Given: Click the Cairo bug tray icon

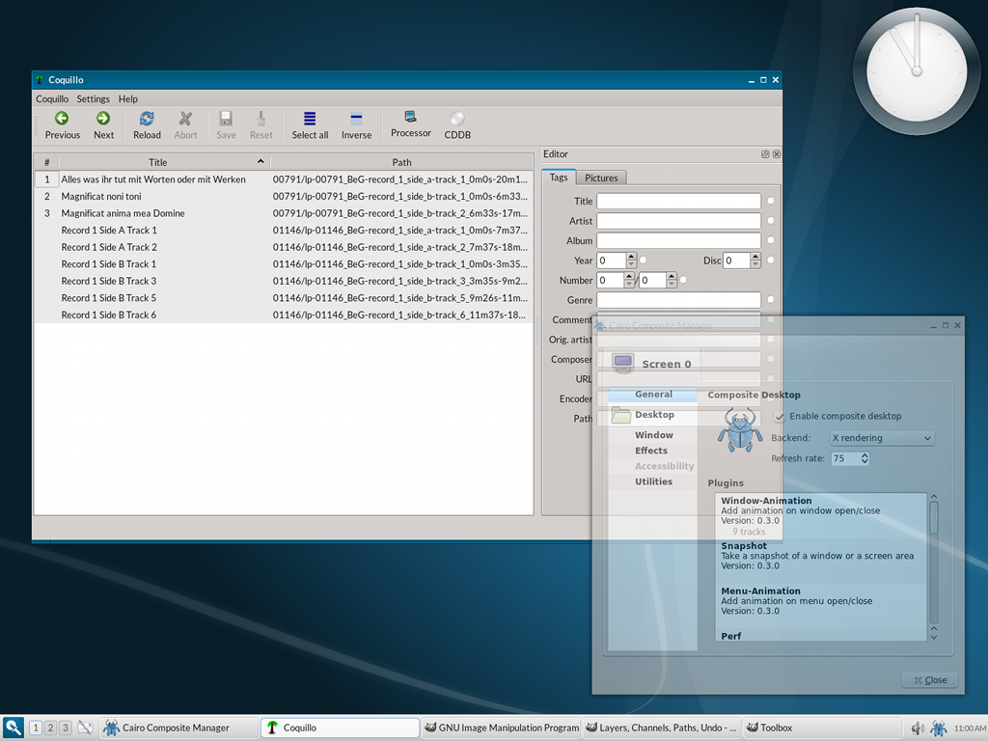Looking at the screenshot, I should (x=938, y=728).
